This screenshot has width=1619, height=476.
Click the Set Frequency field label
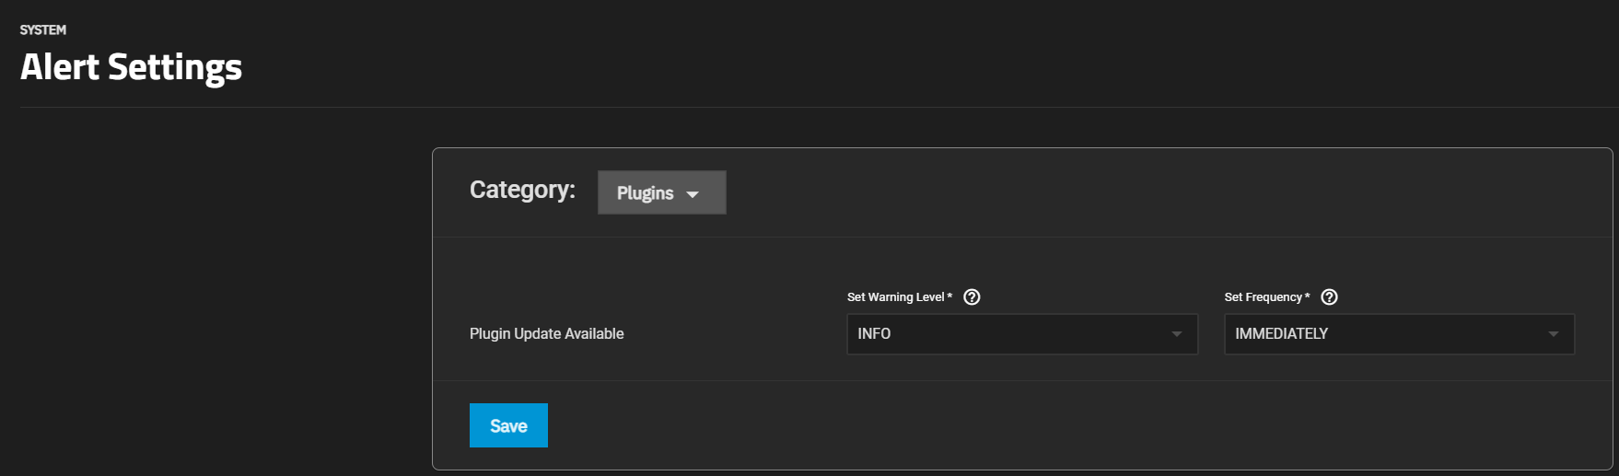pyautogui.click(x=1263, y=297)
